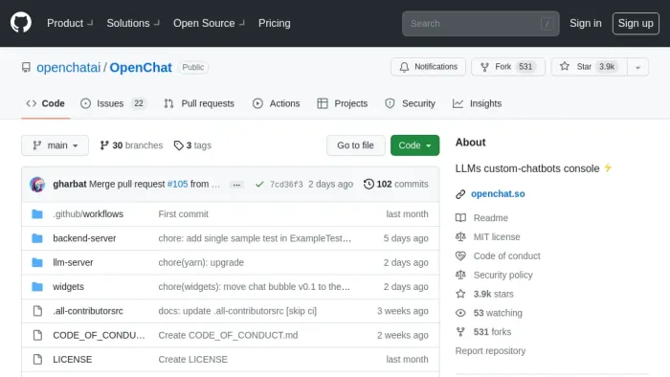Open the Projects tab

(x=343, y=103)
